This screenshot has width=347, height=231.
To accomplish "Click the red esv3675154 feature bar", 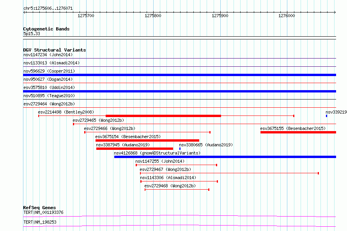I will tap(147, 140).
